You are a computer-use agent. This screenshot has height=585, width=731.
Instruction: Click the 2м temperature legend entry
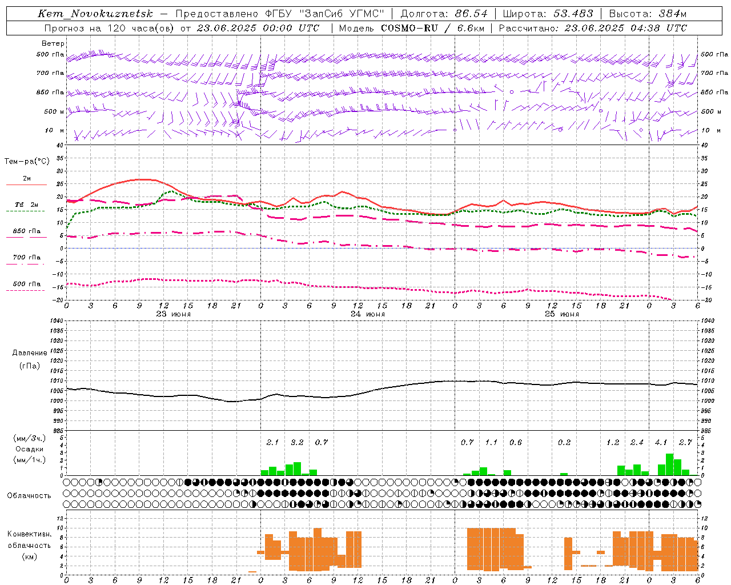click(x=27, y=178)
